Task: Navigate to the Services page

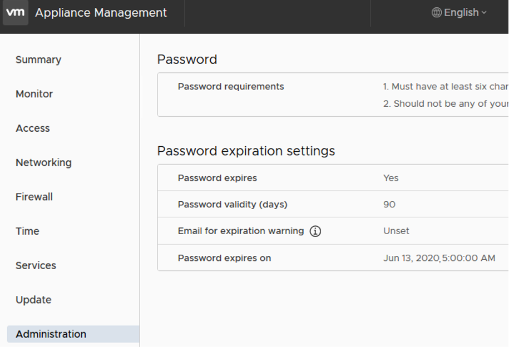Action: tap(36, 265)
